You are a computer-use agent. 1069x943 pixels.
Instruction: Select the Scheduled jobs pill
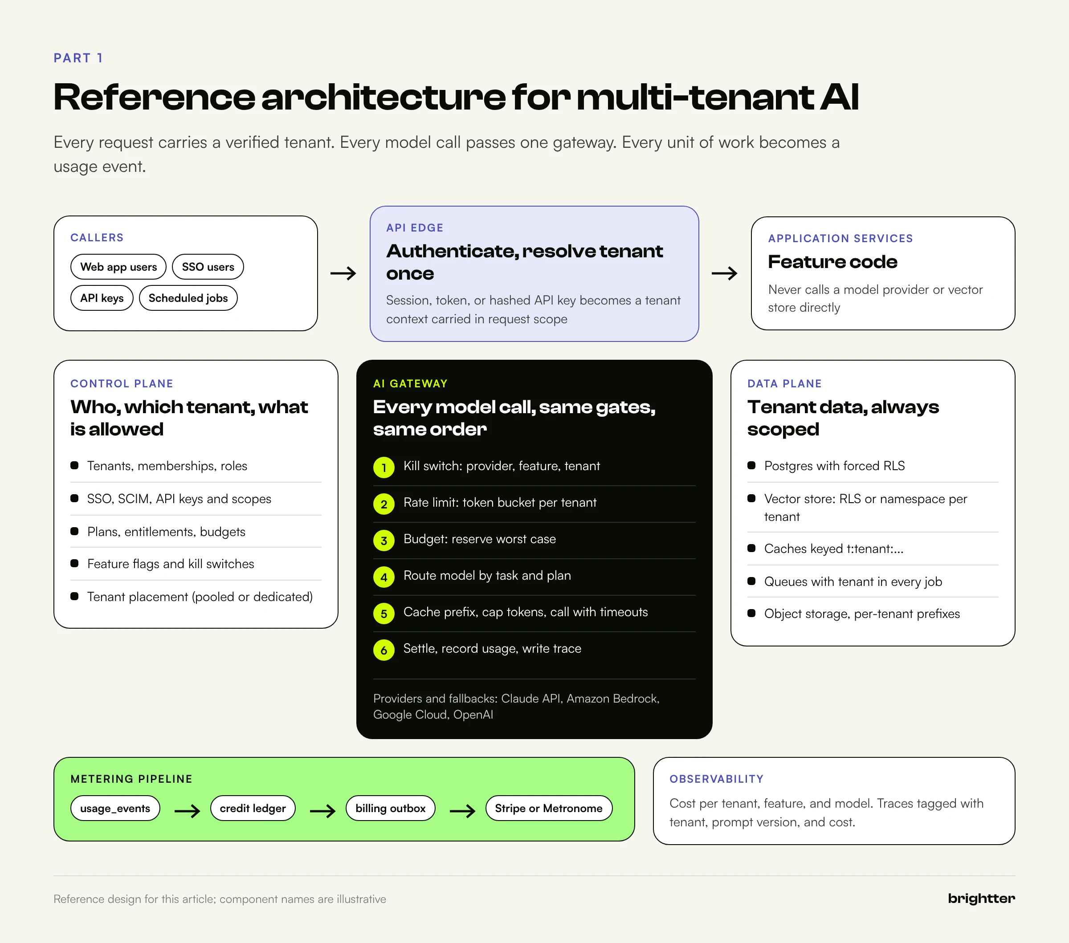188,298
